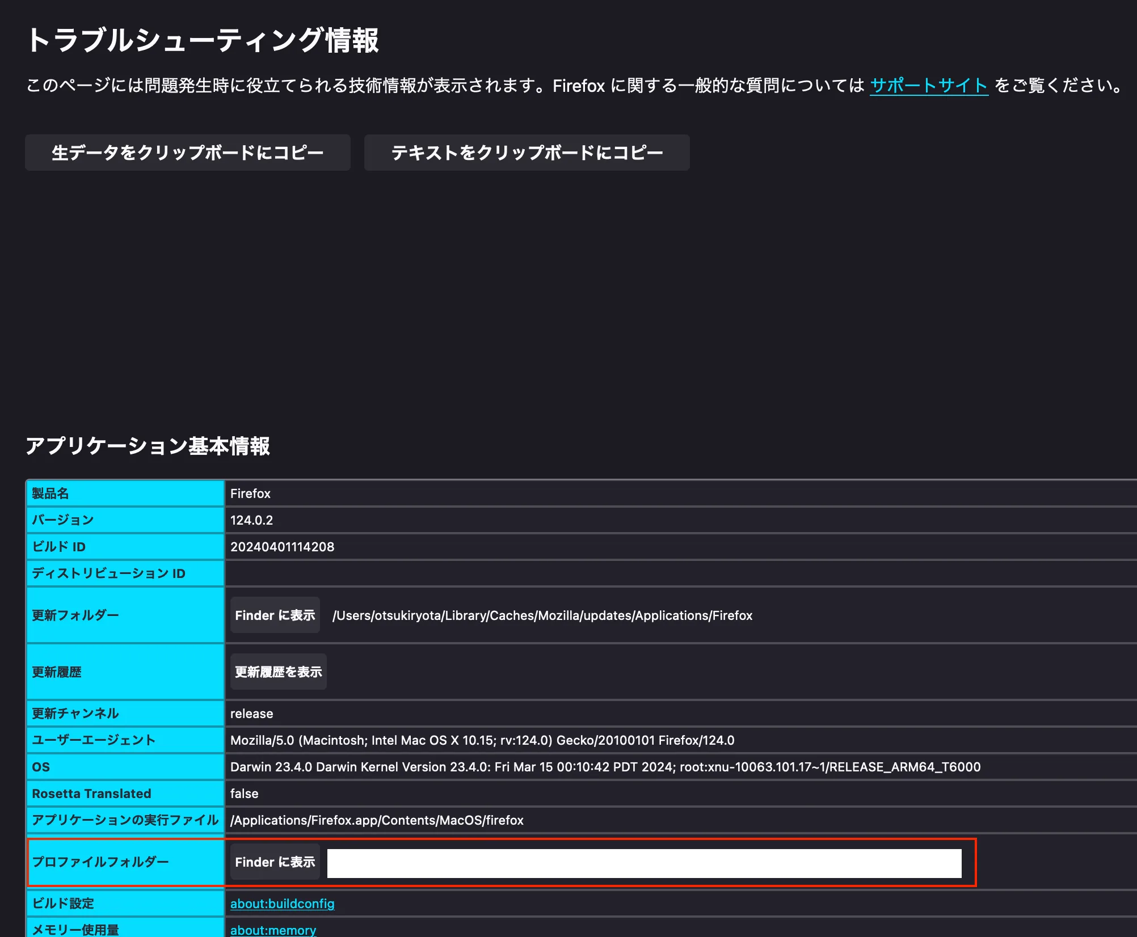Open the サポートサイト support link
Image resolution: width=1137 pixels, height=937 pixels.
click(929, 86)
